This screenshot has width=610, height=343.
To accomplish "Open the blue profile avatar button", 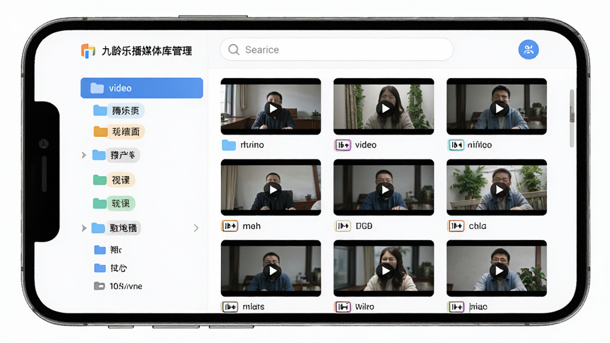I will click(x=528, y=50).
